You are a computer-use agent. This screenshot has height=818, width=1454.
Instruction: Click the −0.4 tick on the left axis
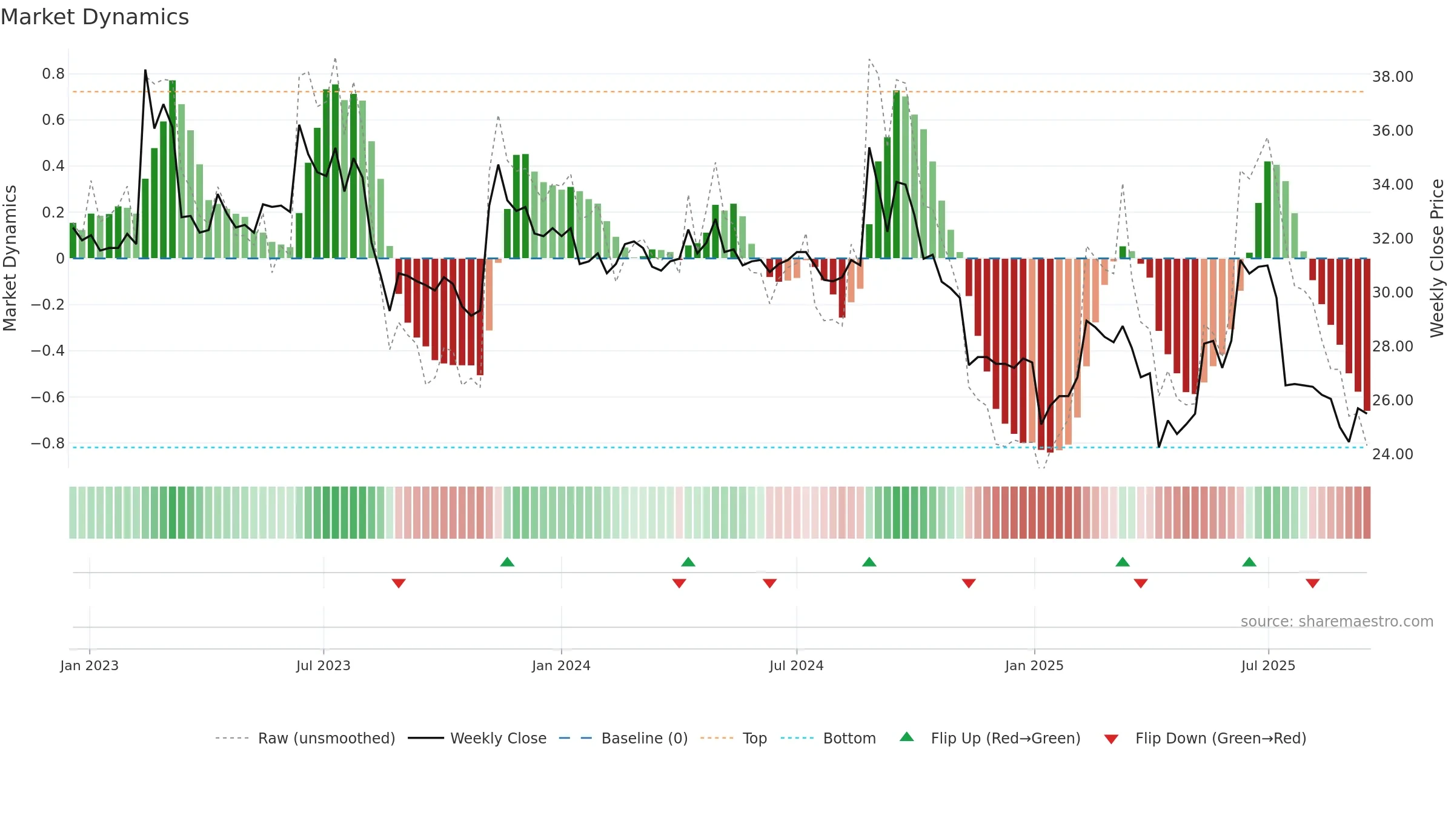click(48, 351)
